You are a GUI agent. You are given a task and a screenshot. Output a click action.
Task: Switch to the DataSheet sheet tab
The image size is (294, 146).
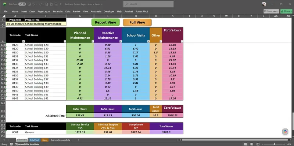click(34, 140)
